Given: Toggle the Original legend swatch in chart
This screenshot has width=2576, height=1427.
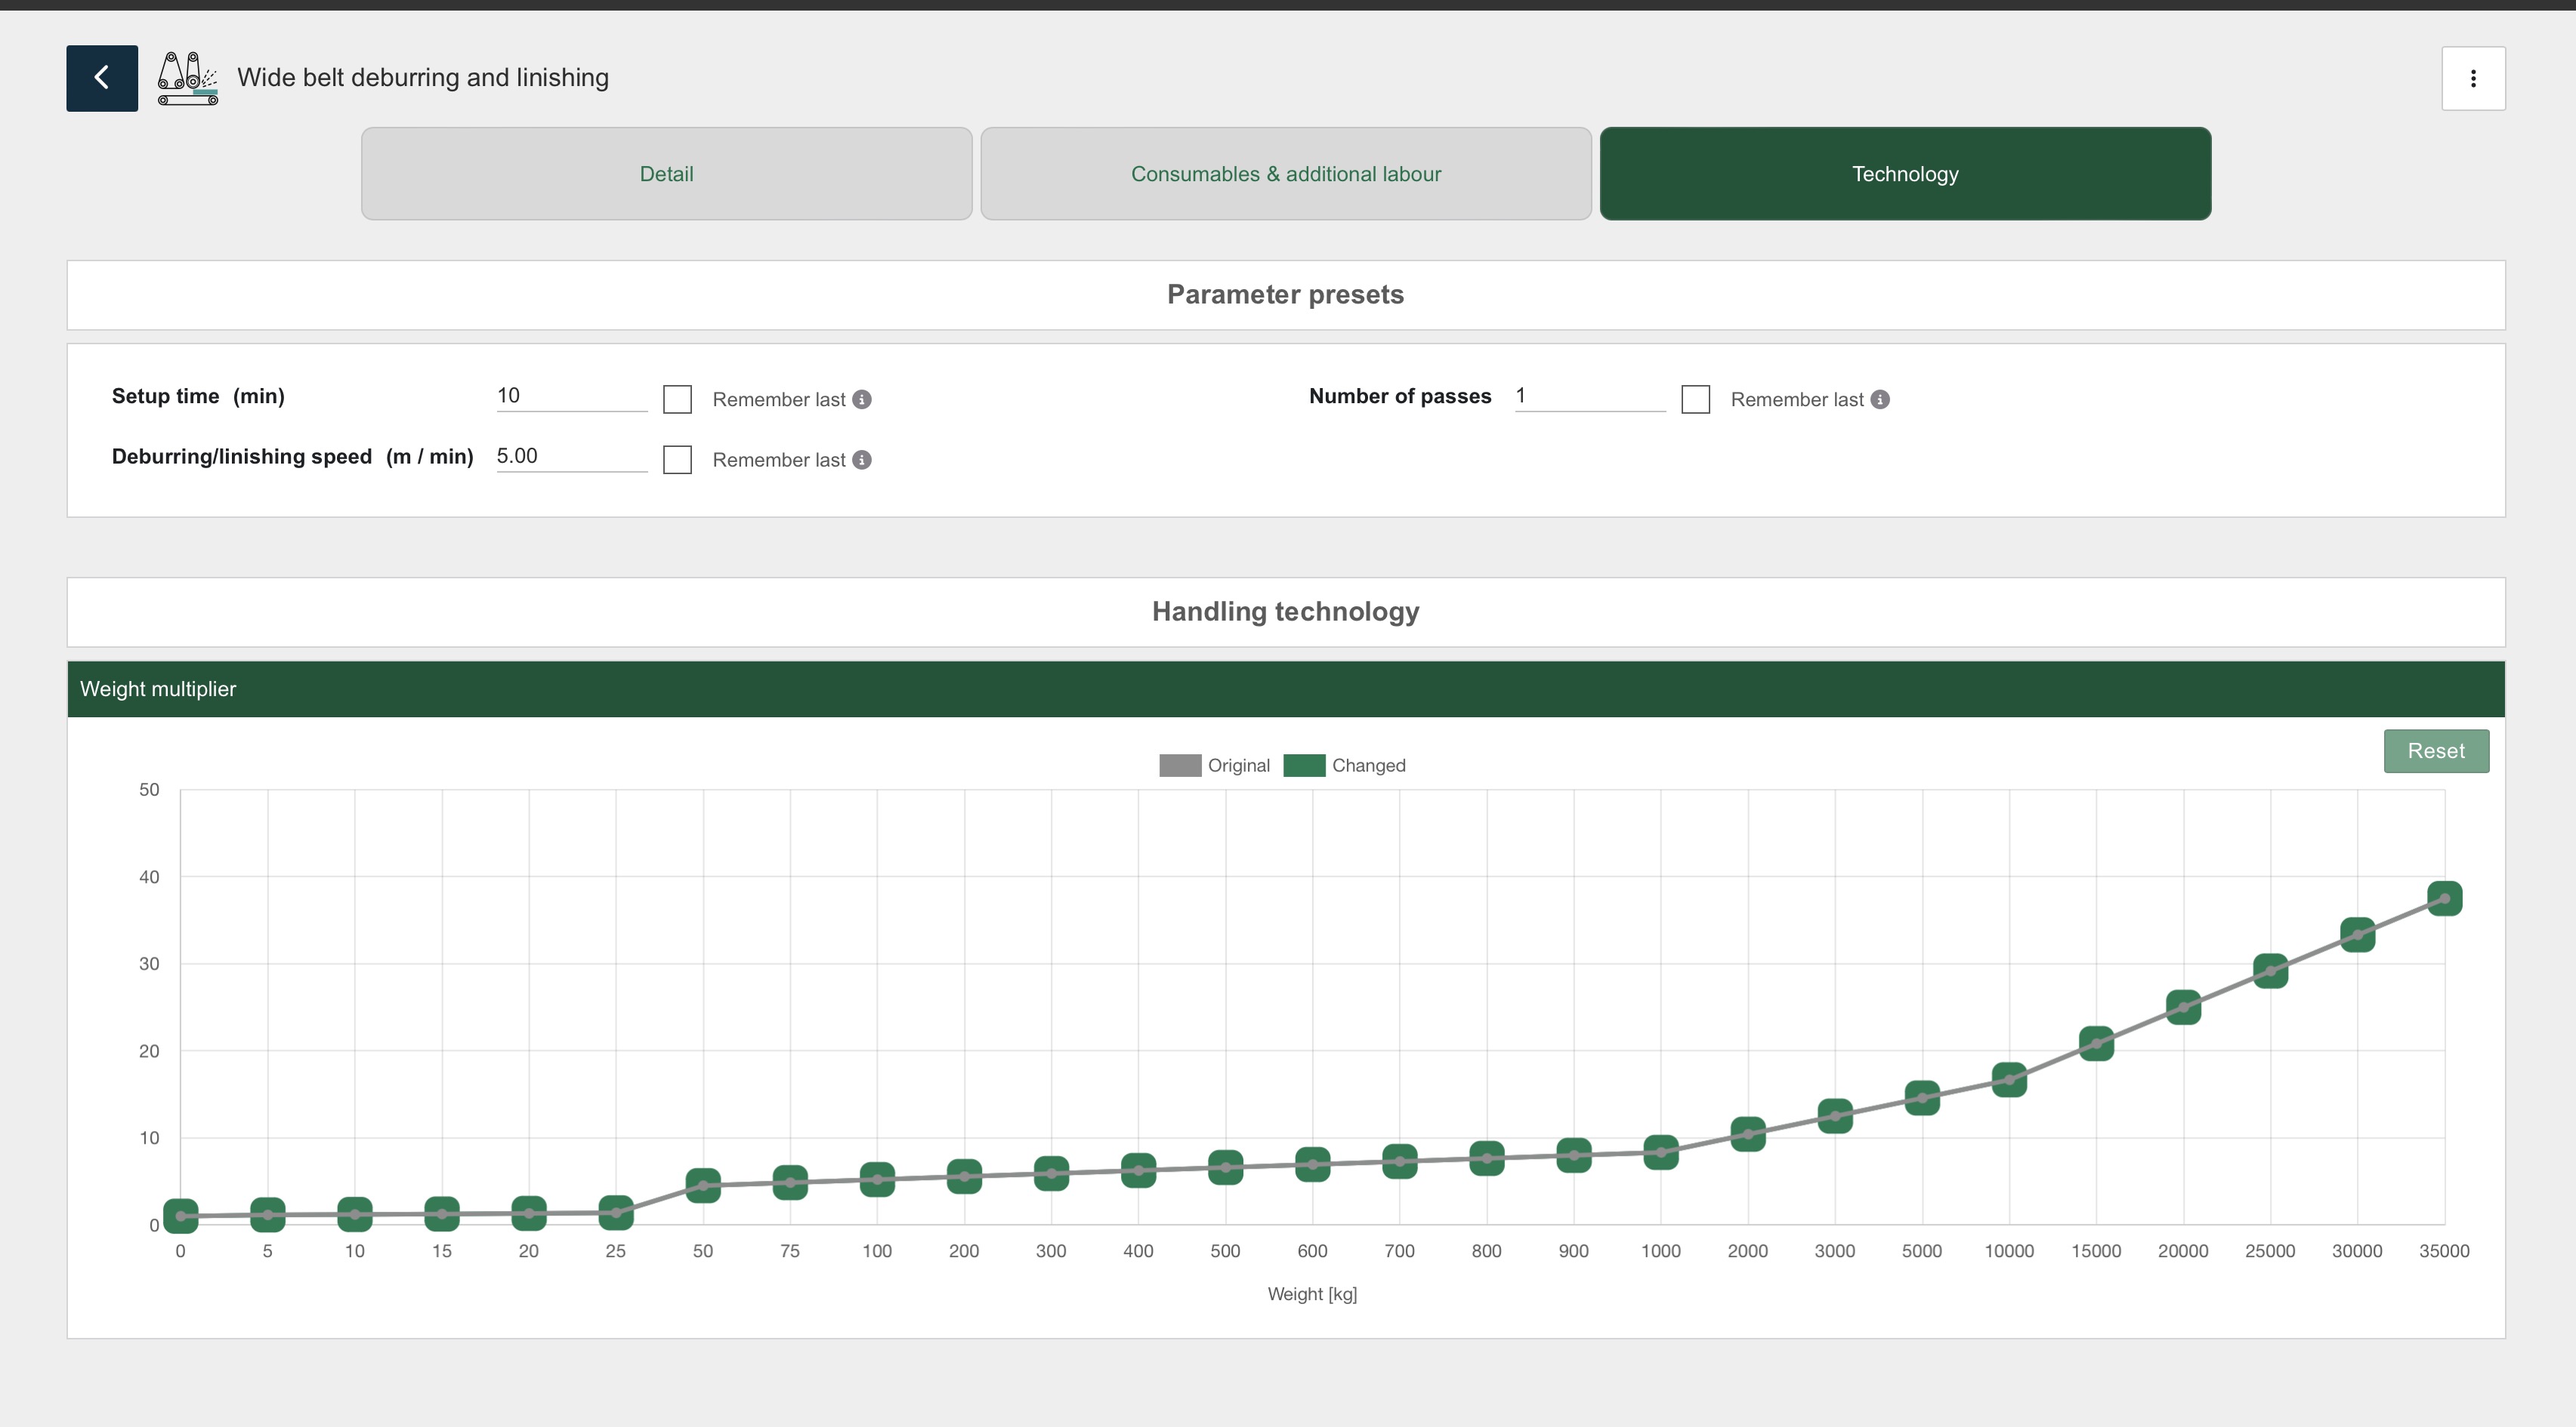Looking at the screenshot, I should point(1180,766).
